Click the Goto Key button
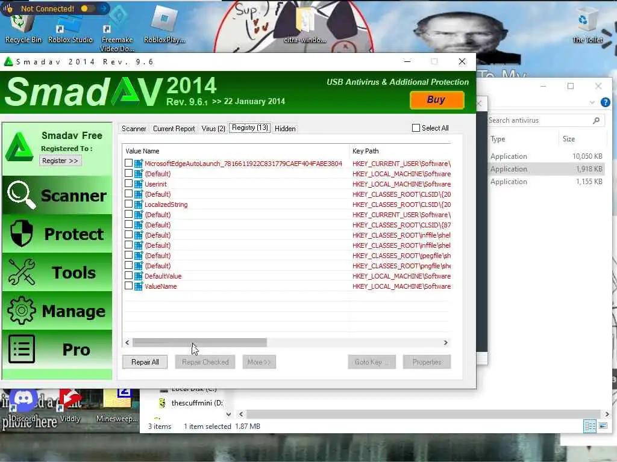Screen dimensions: 617x462 [x=371, y=362]
